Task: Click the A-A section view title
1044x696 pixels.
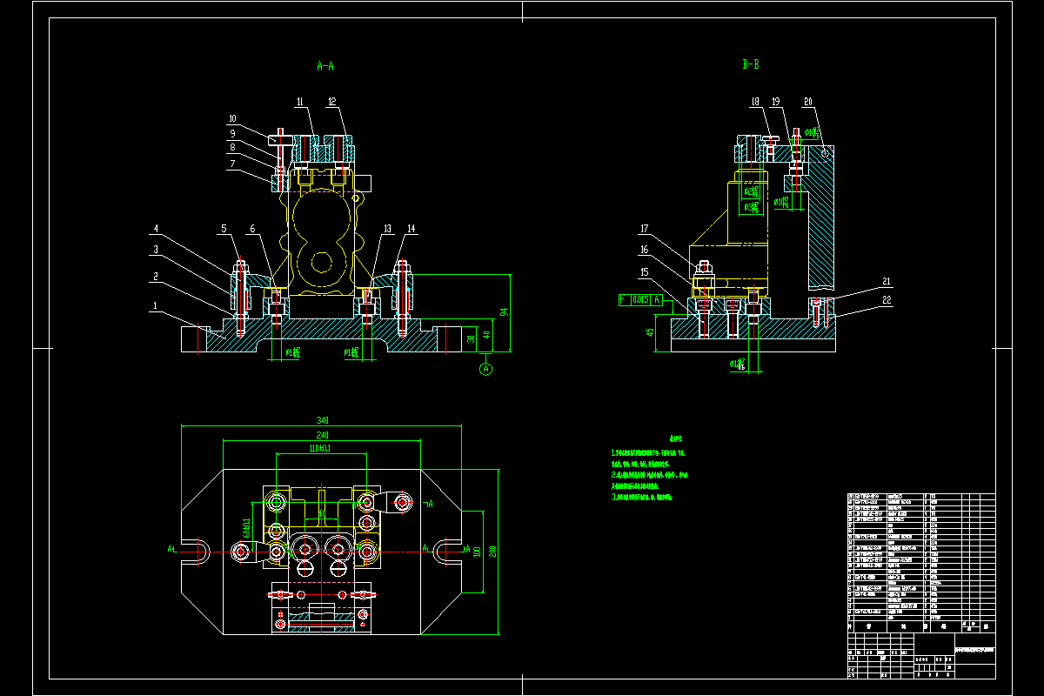Action: 326,65
